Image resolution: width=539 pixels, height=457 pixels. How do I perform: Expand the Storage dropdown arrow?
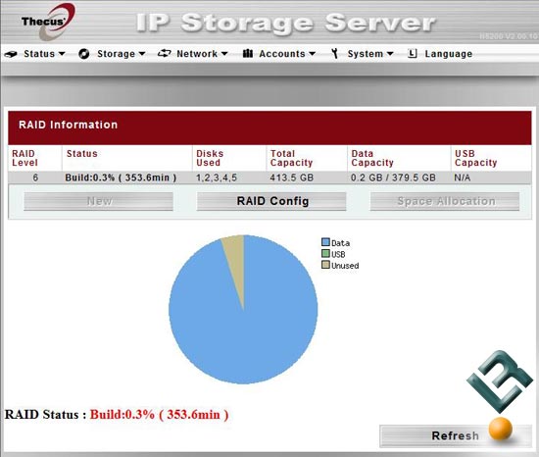pyautogui.click(x=142, y=54)
